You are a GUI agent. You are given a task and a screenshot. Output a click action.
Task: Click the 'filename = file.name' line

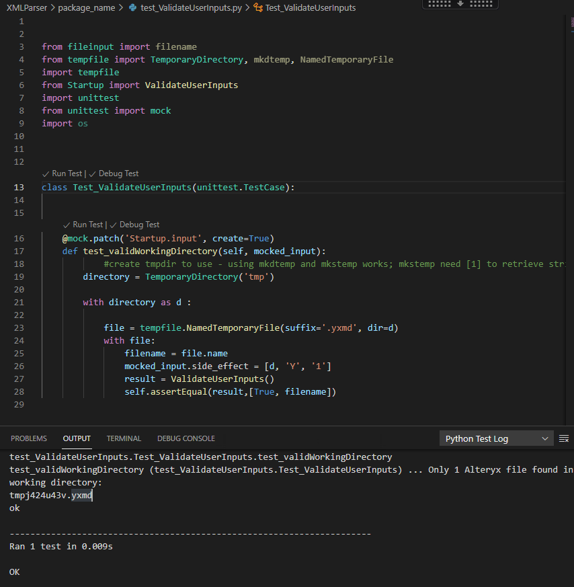(x=176, y=354)
